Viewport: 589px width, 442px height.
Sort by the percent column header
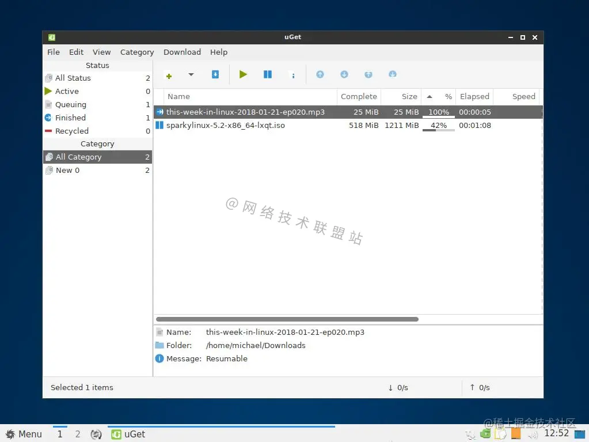pyautogui.click(x=438, y=97)
